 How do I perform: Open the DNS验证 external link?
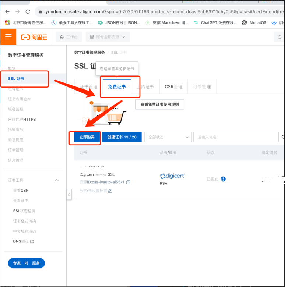[x=23, y=241]
